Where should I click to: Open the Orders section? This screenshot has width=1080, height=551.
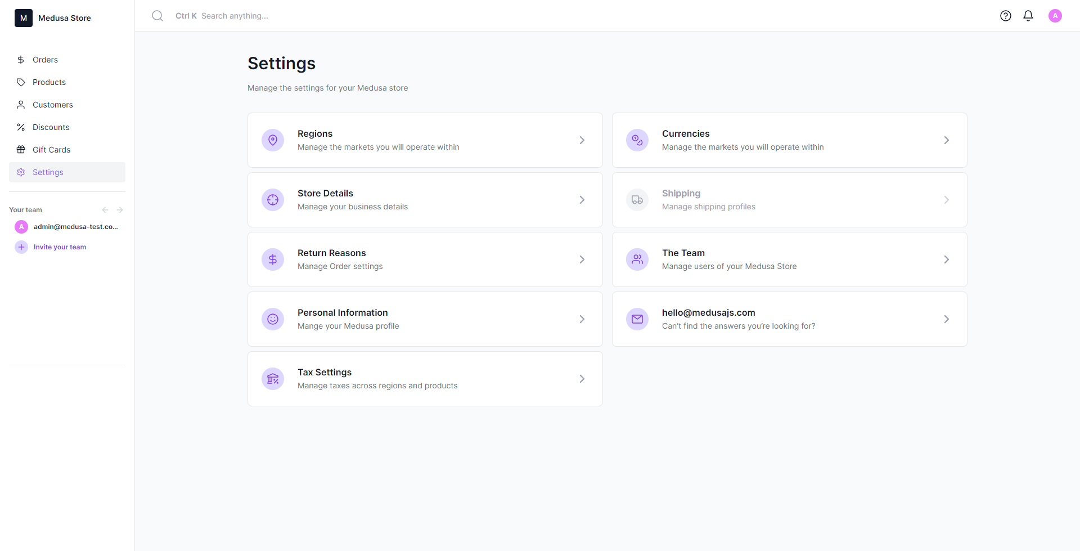(x=46, y=59)
